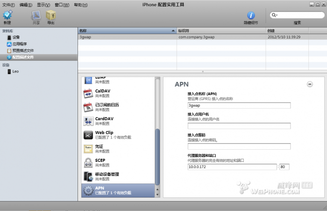
Task: Select 配置描述文件 in the sidebar
Action: [39, 58]
